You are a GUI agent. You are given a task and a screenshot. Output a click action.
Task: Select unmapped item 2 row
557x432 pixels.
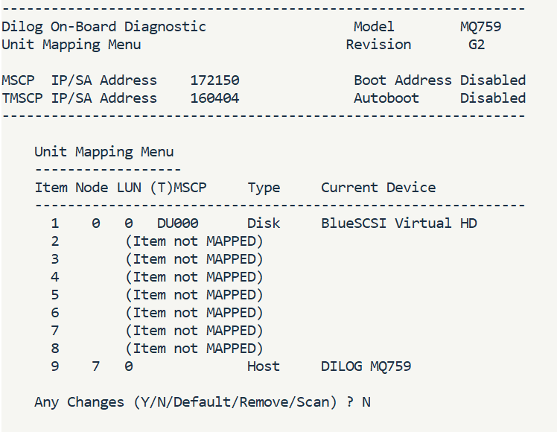pos(194,241)
